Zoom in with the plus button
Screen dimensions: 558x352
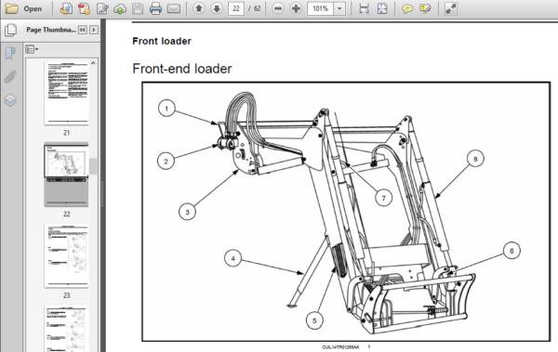tap(296, 8)
